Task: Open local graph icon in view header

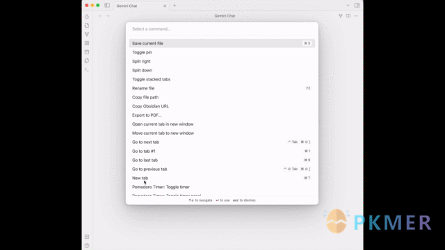Action: tap(340, 16)
